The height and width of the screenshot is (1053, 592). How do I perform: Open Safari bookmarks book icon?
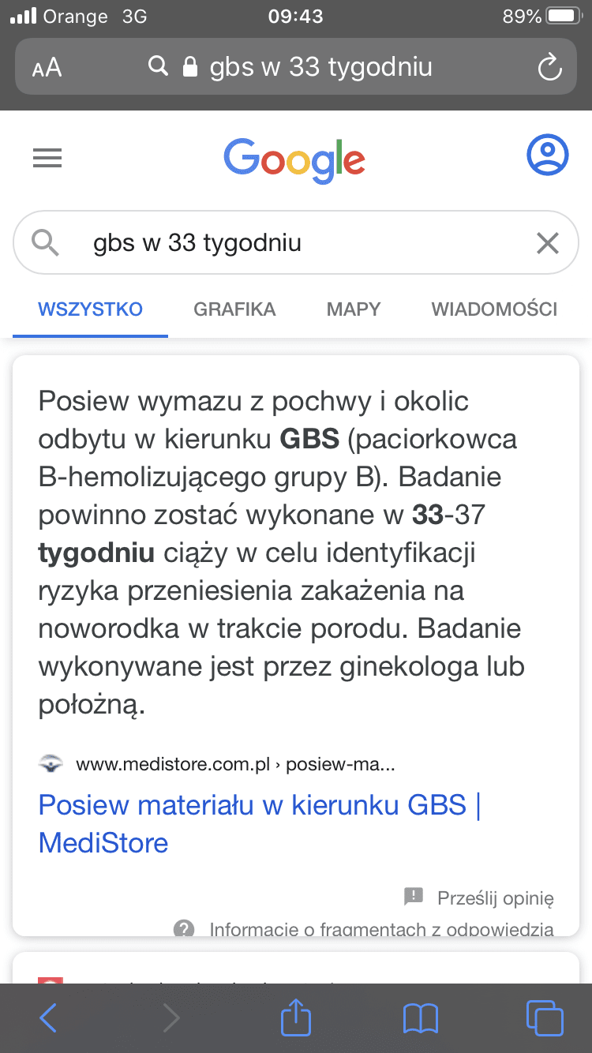pos(420,1018)
